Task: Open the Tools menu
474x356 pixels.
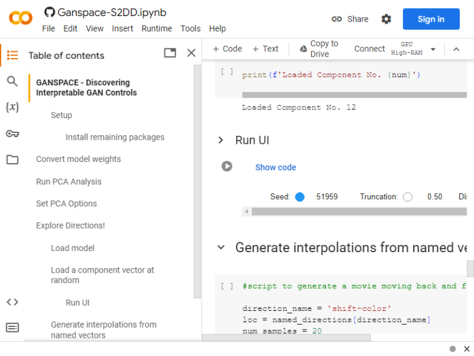Action: click(x=191, y=28)
